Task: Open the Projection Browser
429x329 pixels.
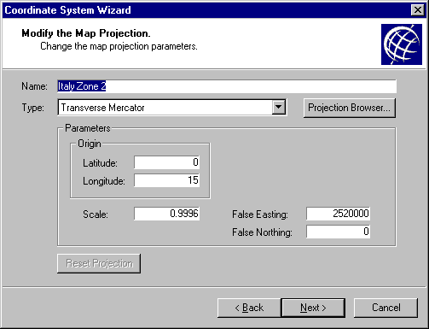Action: (x=350, y=108)
